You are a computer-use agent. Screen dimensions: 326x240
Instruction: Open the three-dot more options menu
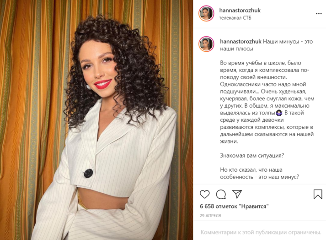[x=319, y=14]
